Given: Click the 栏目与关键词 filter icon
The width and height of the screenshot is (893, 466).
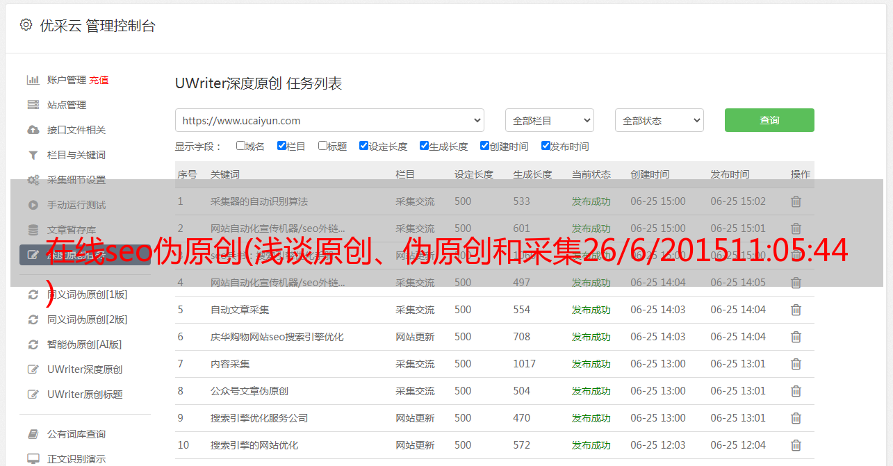Looking at the screenshot, I should tap(33, 155).
